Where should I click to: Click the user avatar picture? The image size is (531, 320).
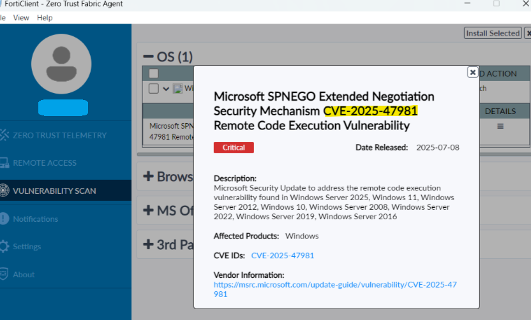point(61,64)
